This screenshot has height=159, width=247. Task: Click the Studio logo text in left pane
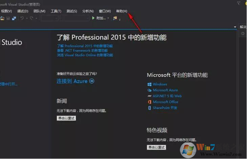coord(12,42)
